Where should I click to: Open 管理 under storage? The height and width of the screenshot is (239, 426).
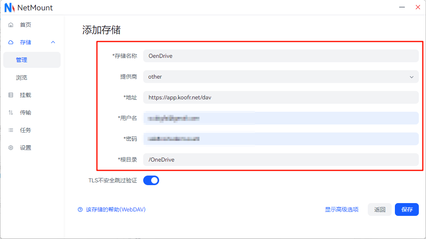click(x=32, y=60)
